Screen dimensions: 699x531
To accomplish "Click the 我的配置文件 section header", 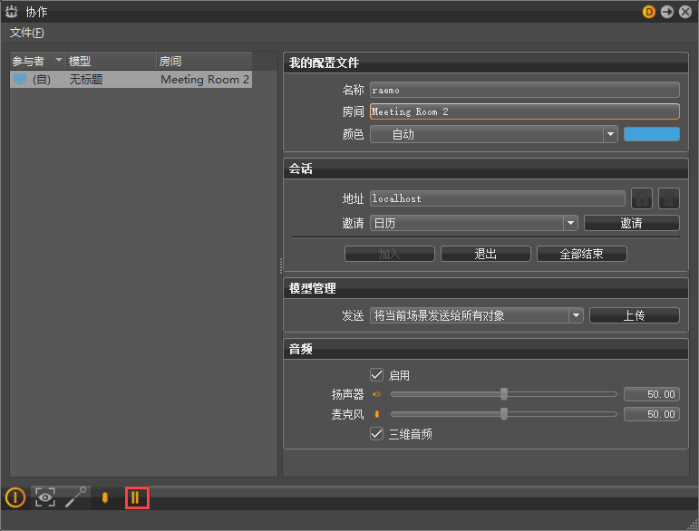I will tap(486, 63).
